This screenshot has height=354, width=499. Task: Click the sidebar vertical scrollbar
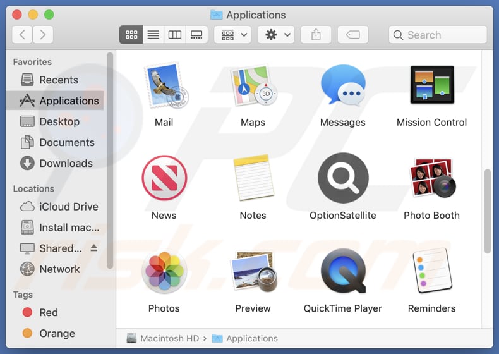click(x=110, y=161)
